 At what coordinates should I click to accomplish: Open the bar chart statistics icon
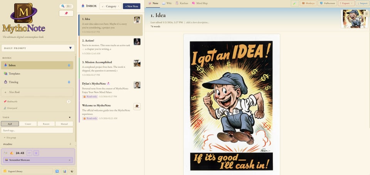tap(64, 171)
